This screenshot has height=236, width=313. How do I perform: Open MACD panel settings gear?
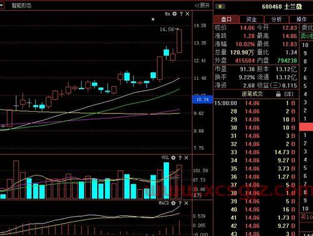click(173, 203)
